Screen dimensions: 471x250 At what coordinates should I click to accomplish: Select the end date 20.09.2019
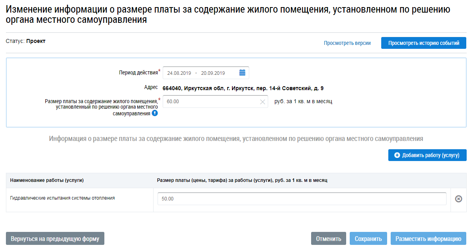[x=213, y=73]
